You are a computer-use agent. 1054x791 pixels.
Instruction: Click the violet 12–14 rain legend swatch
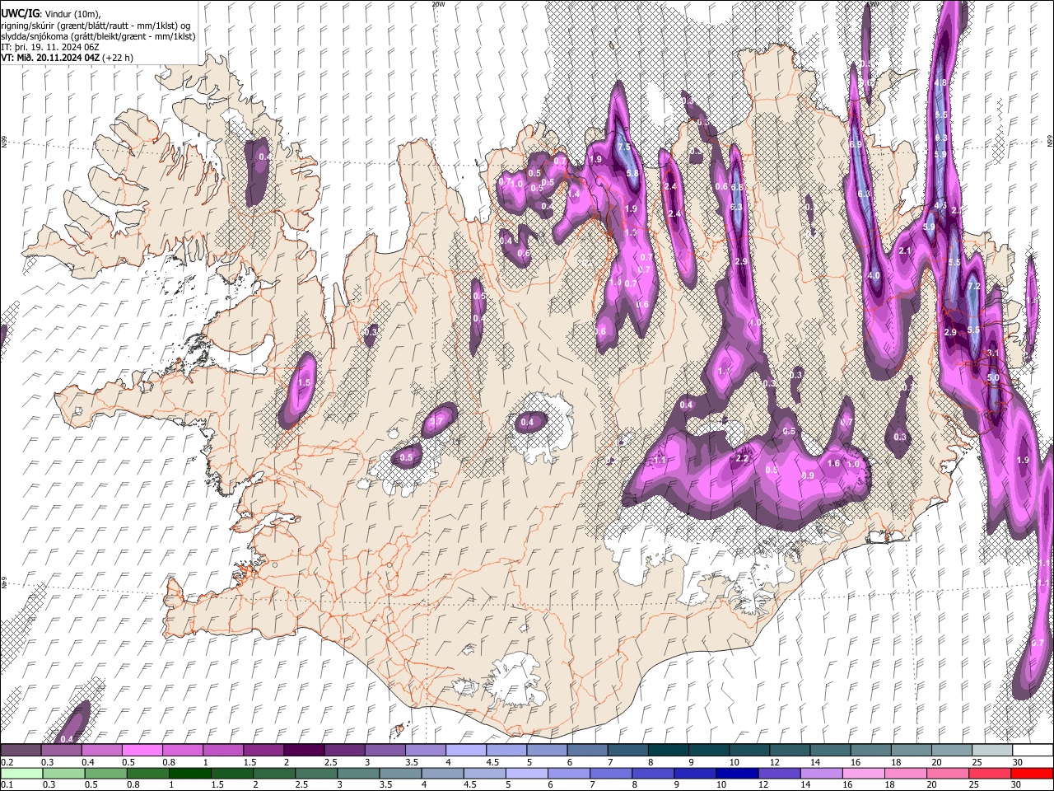point(780,773)
